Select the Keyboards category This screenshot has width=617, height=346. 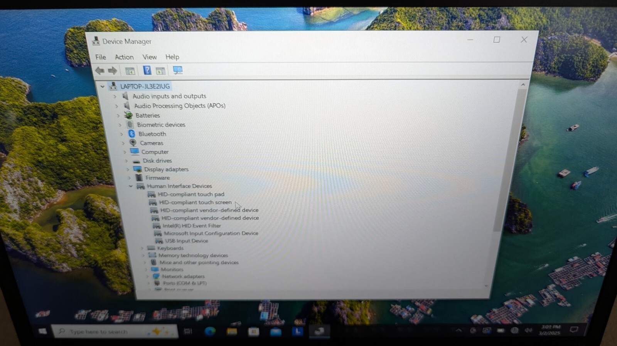click(170, 248)
